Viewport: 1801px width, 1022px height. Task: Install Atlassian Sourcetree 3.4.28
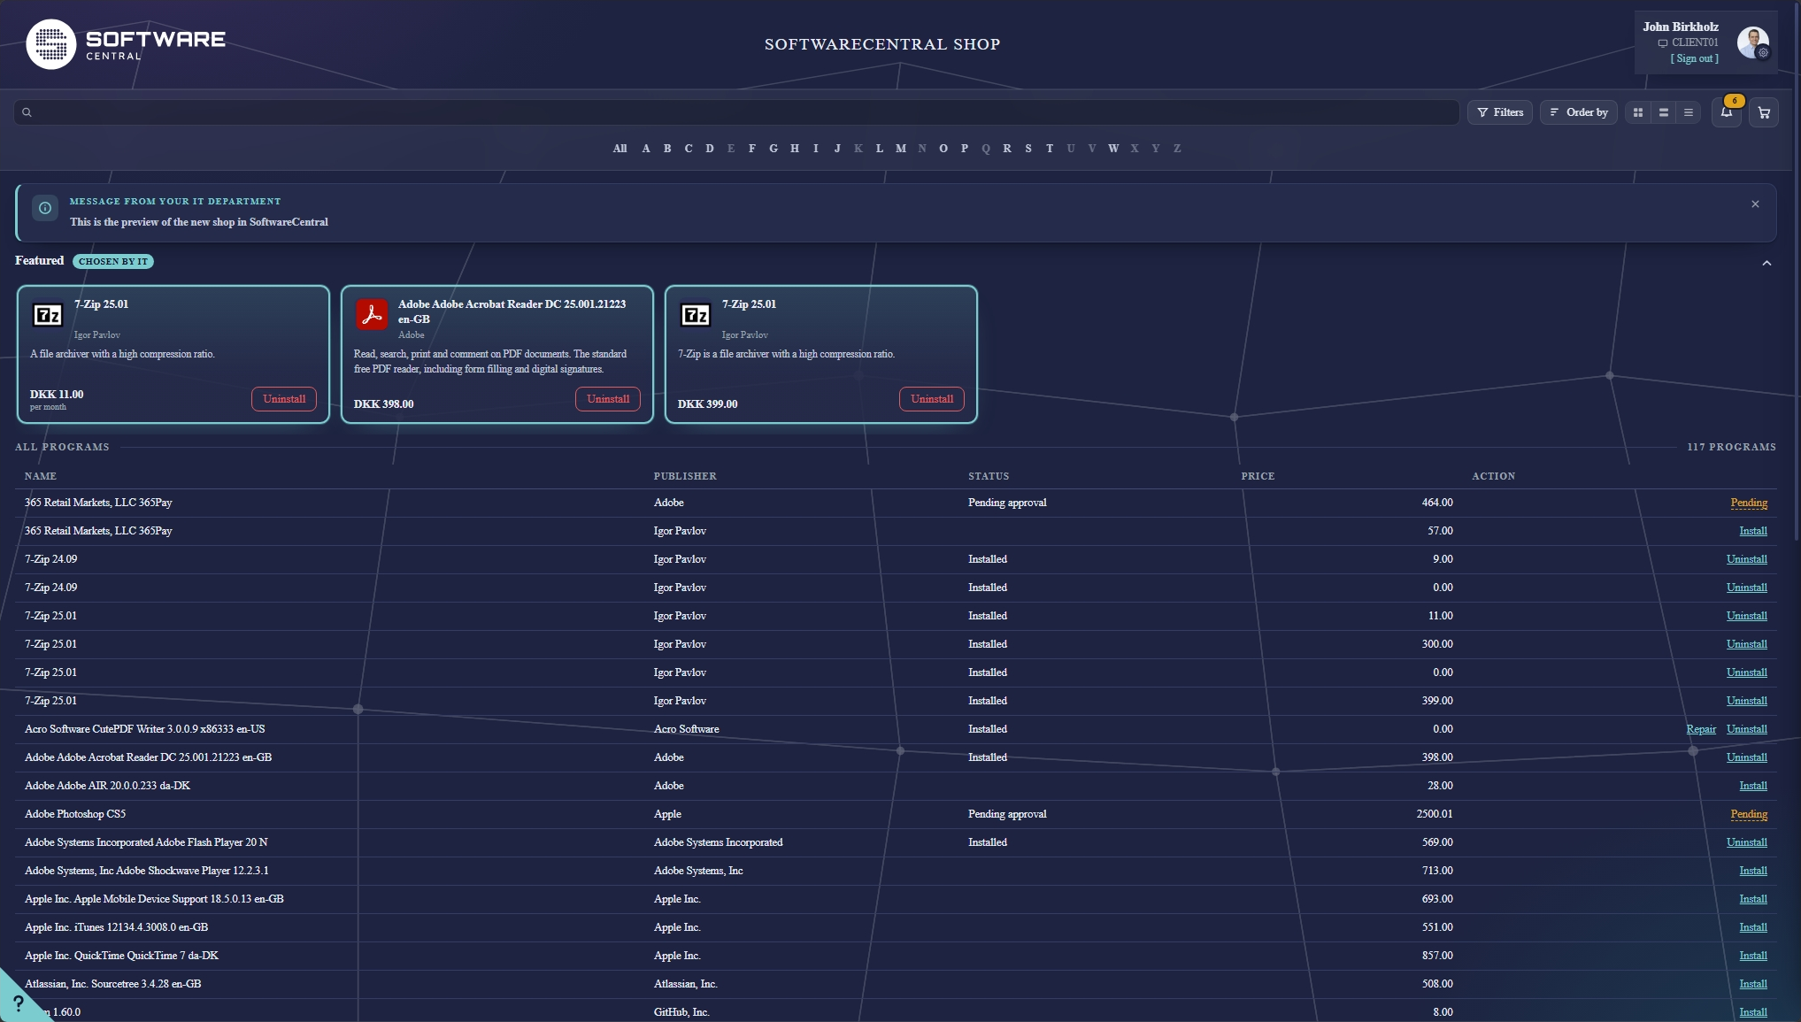(1752, 984)
